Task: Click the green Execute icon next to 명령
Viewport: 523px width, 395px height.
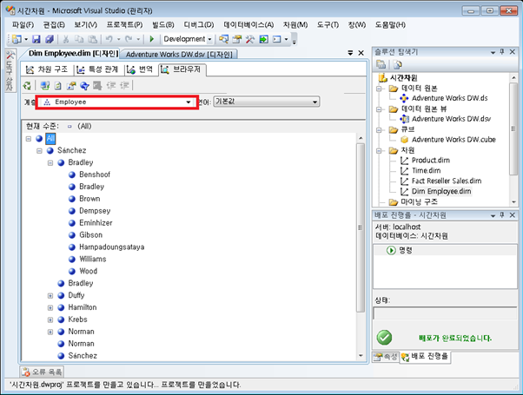Action: [x=391, y=250]
